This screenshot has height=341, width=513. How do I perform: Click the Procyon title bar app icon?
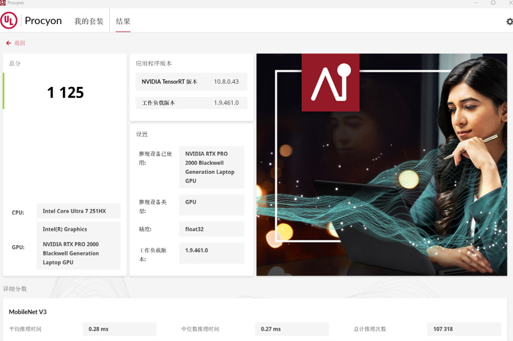coord(2,2)
